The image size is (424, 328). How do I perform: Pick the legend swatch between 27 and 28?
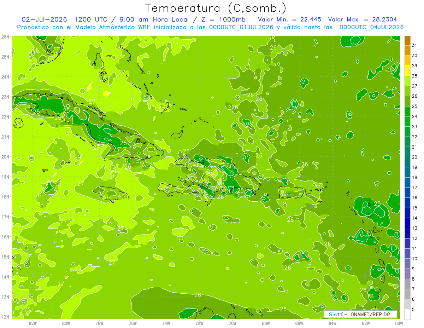407,81
